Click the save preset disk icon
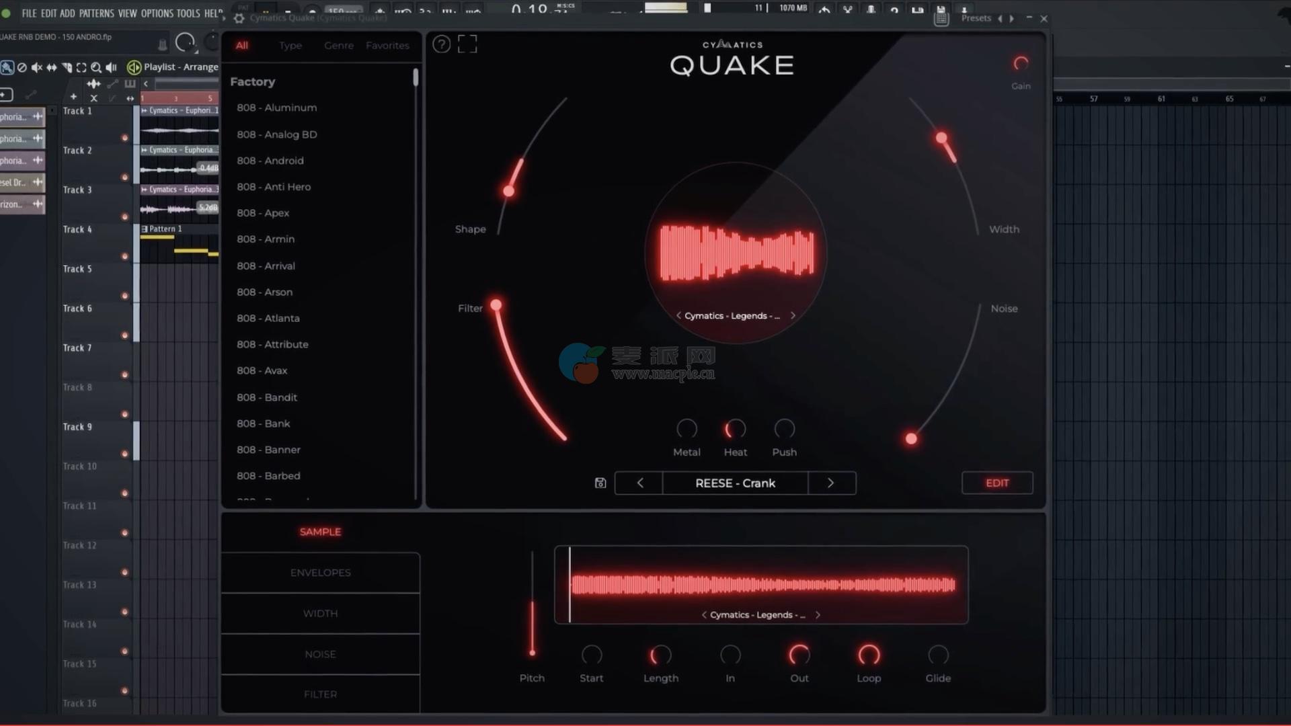Image resolution: width=1291 pixels, height=726 pixels. [600, 483]
